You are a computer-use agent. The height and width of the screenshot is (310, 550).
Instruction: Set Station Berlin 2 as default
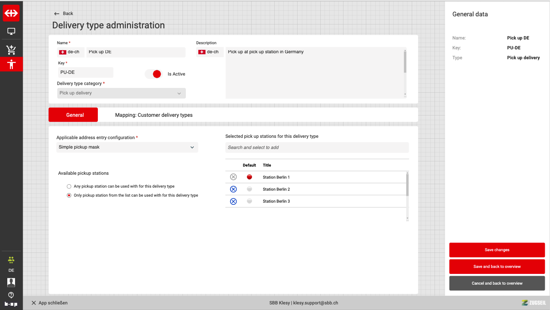(x=249, y=189)
